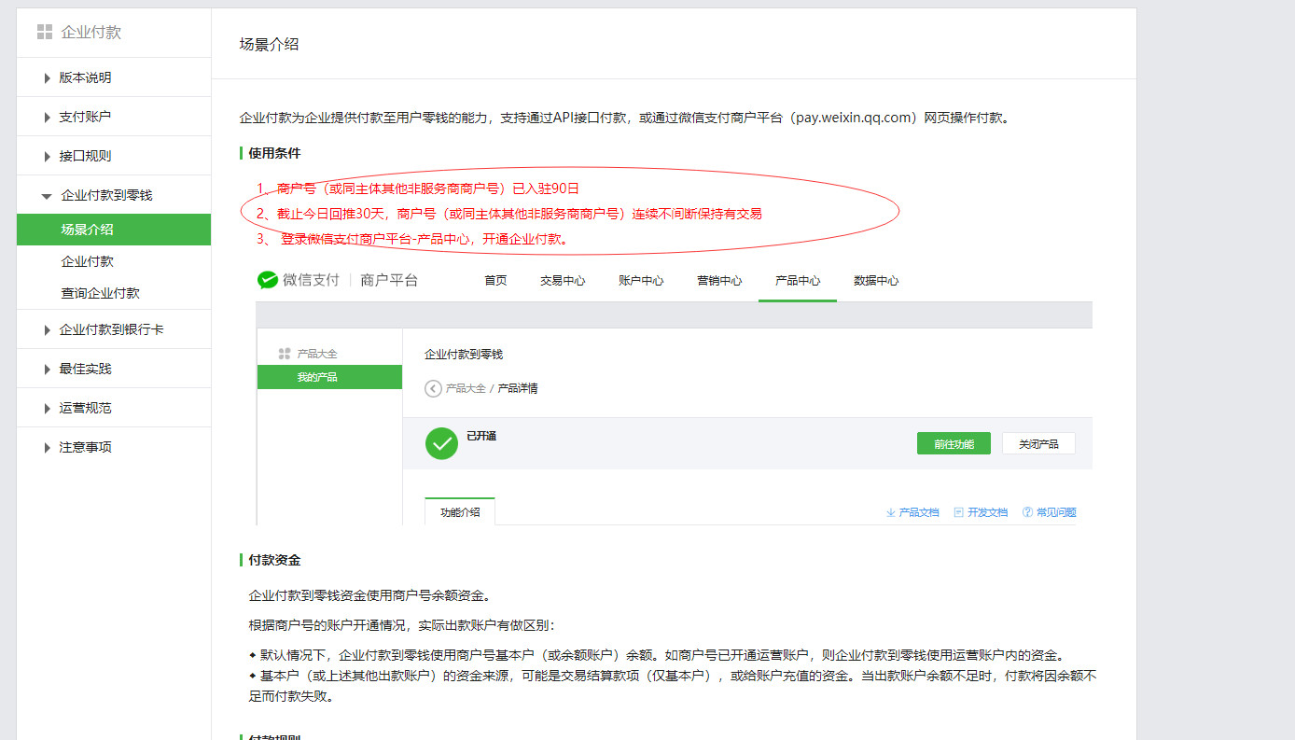1295x740 pixels.
Task: Switch to 数据中心 tab
Action: [876, 280]
